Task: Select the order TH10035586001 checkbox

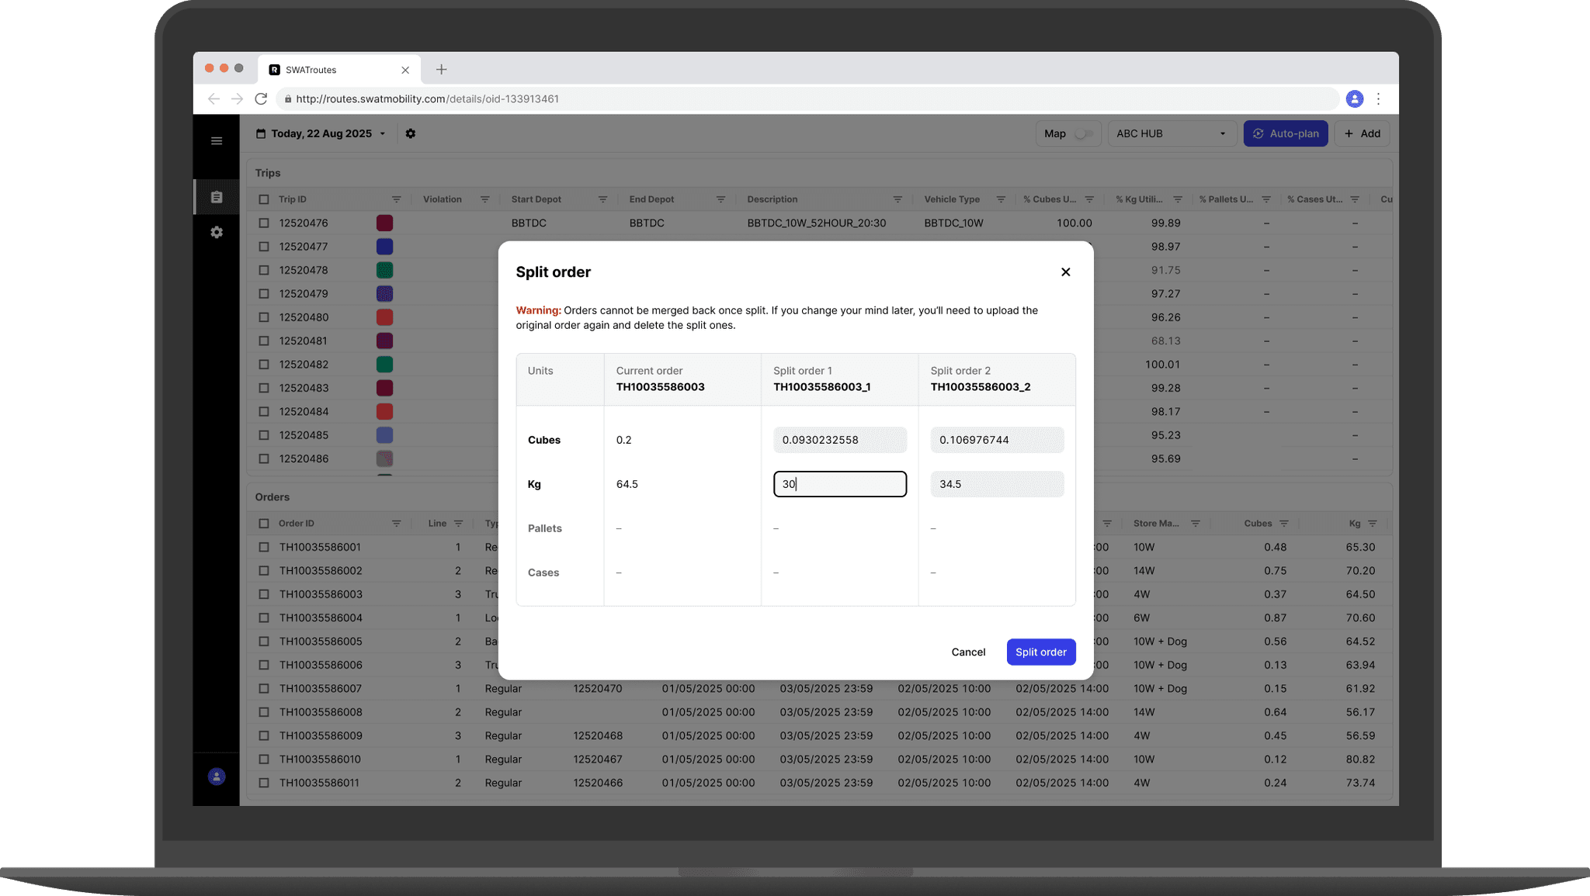Action: pos(264,547)
